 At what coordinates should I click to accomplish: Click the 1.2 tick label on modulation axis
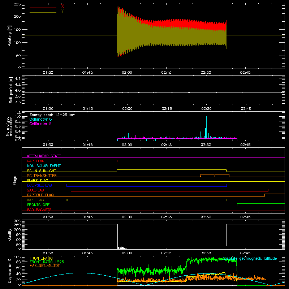pyautogui.click(x=18, y=113)
